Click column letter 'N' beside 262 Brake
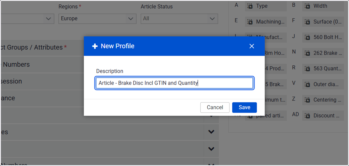 [294, 52]
